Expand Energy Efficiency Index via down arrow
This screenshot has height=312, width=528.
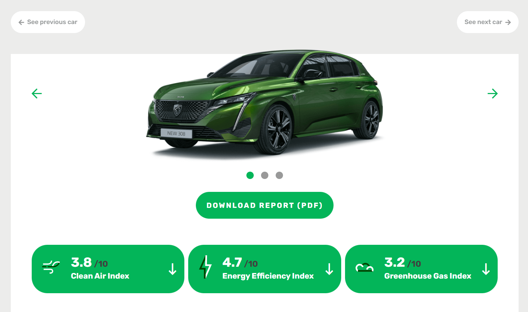(x=329, y=269)
